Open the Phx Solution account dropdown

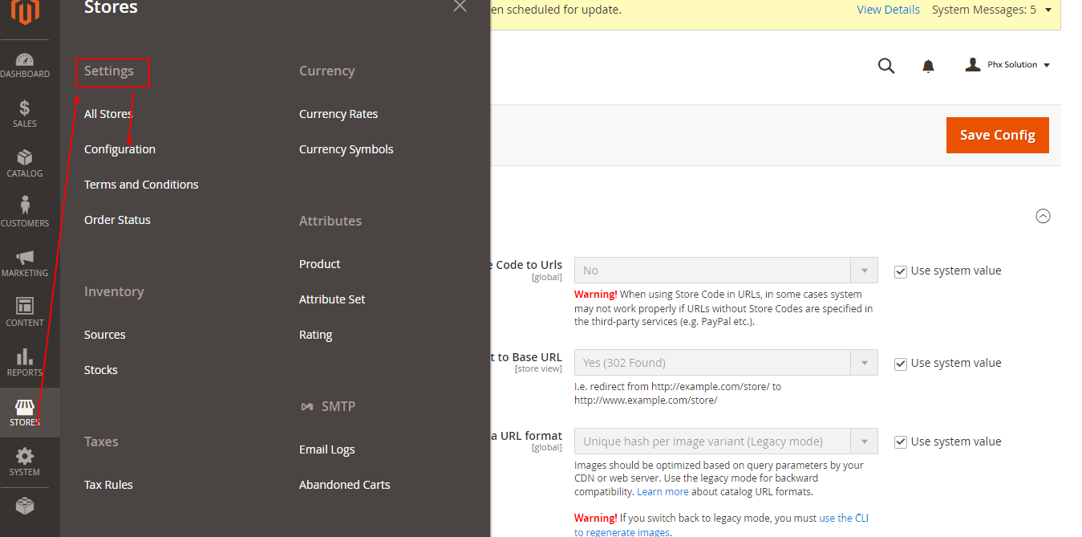1008,65
